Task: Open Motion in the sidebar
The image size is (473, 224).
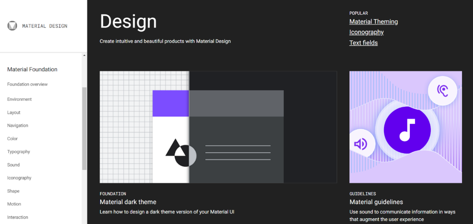Action: tap(14, 204)
